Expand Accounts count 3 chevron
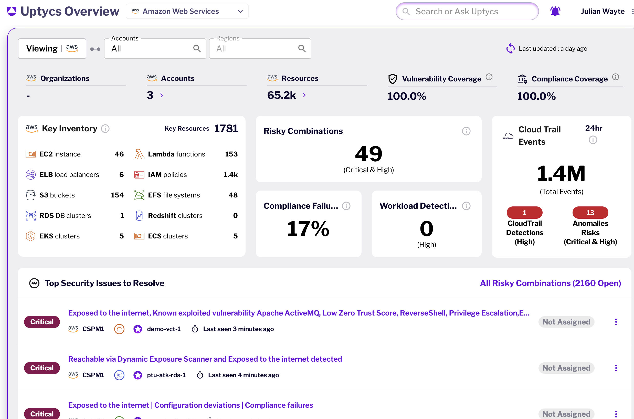Image resolution: width=634 pixels, height=419 pixels. [162, 95]
